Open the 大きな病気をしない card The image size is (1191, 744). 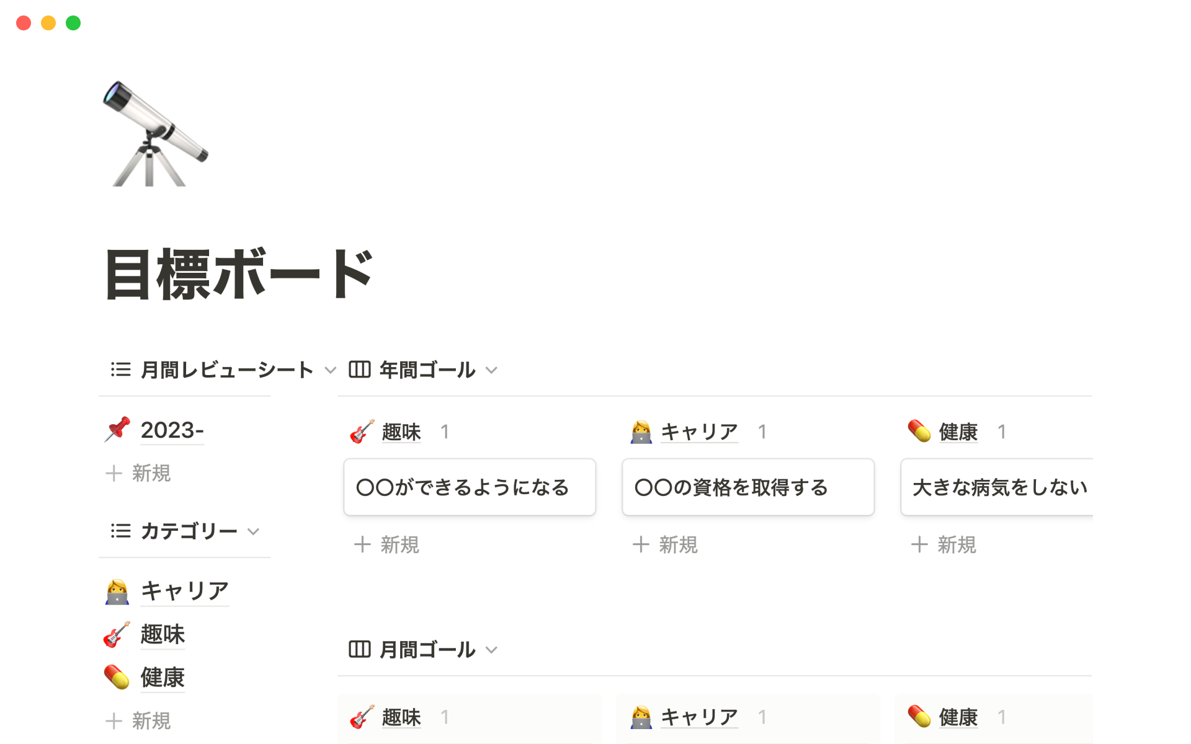pyautogui.click(x=996, y=487)
